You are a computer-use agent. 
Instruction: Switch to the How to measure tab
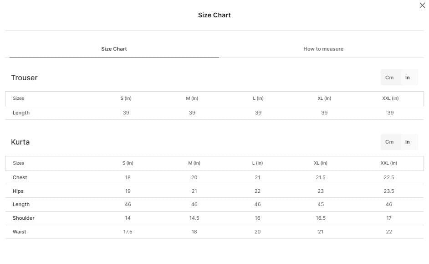[323, 49]
